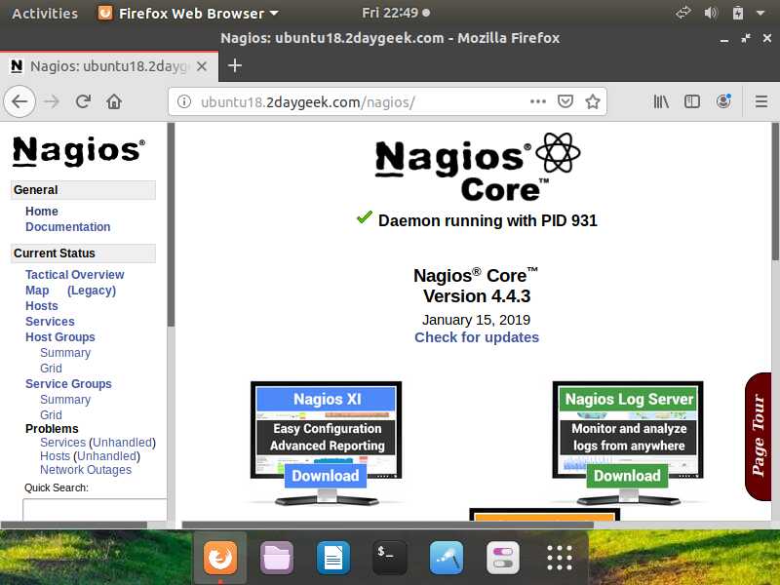Open the toggle-switch settings app in dock
The width and height of the screenshot is (780, 585).
pyautogui.click(x=503, y=558)
